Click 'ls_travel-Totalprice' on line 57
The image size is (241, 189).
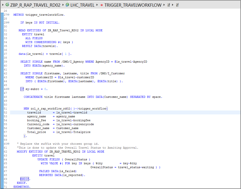pos(73,132)
